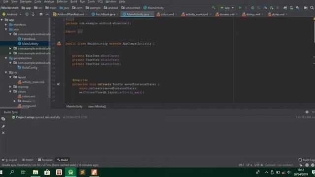Collapse the app module tree node

2,20
